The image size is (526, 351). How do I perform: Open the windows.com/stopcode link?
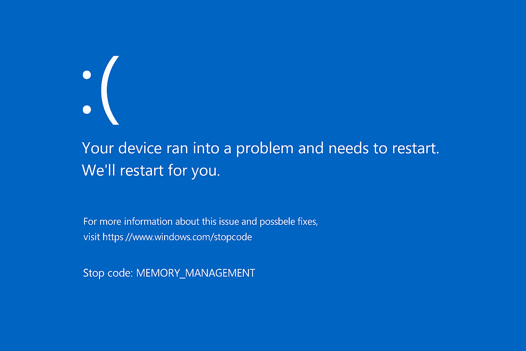(x=177, y=237)
